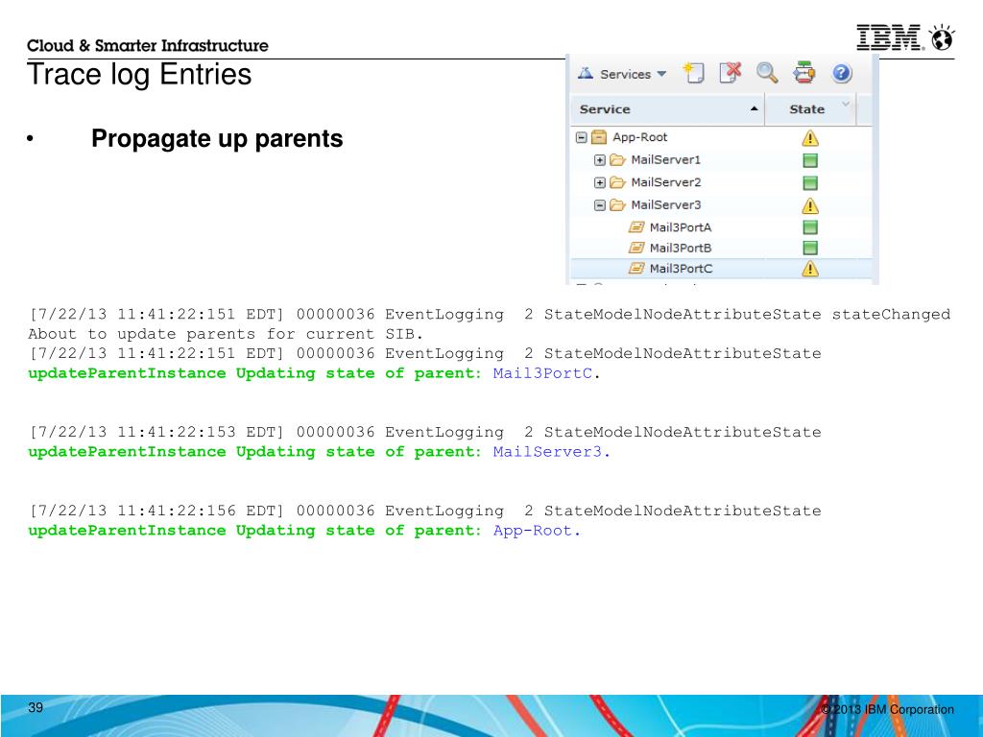Screen dimensions: 983x737
Task: Click App-Root's yellow warning state icon
Action: tap(810, 138)
